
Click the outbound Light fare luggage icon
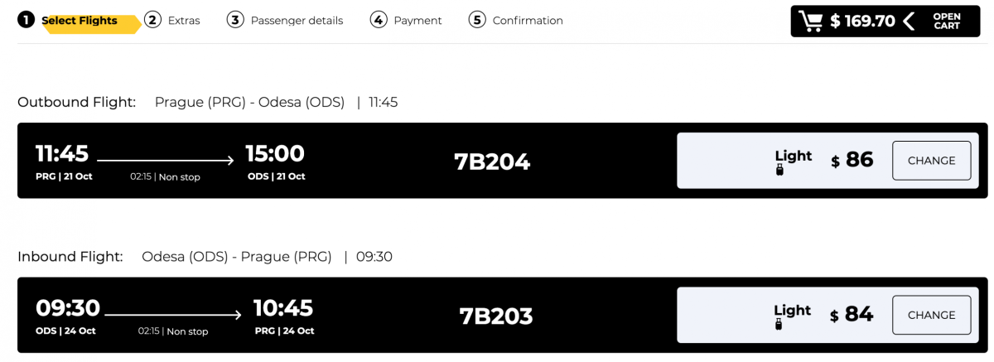(x=779, y=171)
